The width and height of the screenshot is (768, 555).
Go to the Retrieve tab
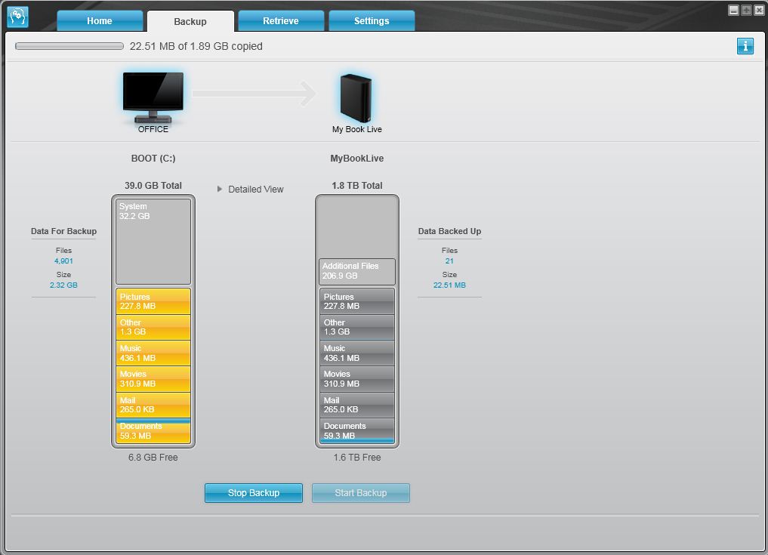click(281, 20)
